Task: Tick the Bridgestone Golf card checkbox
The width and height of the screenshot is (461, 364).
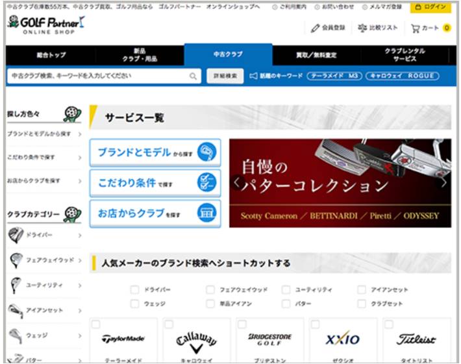Action: click(x=242, y=324)
